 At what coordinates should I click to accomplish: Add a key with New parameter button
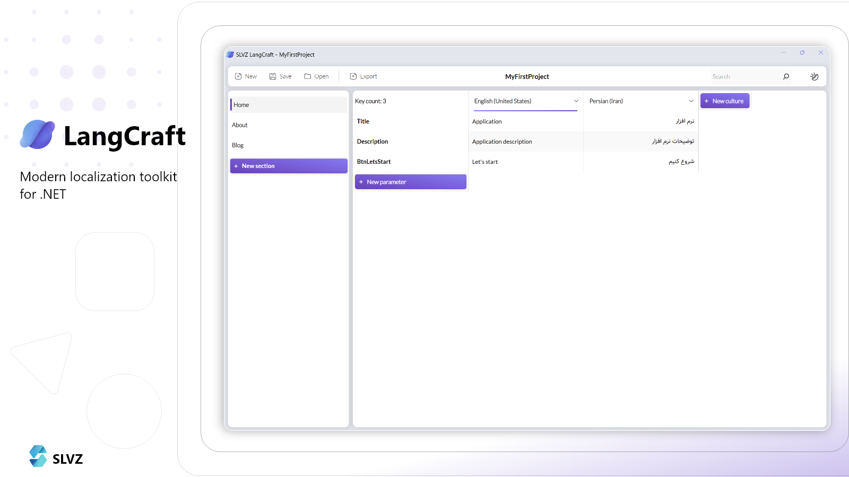click(411, 182)
